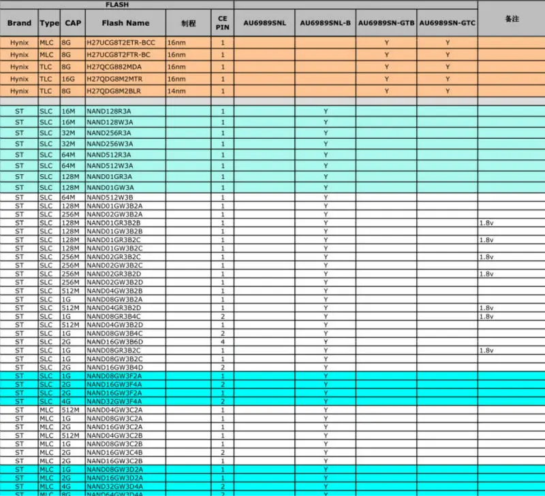Image resolution: width=545 pixels, height=496 pixels.
Task: Select the Type column header
Action: tap(49, 23)
